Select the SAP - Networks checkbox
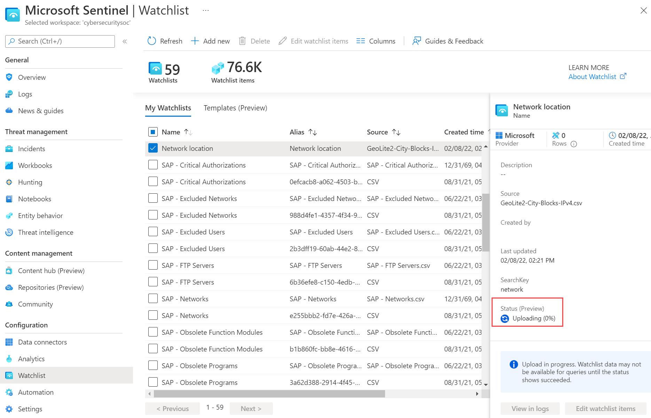Screen dimensions: 651x418 pos(153,298)
